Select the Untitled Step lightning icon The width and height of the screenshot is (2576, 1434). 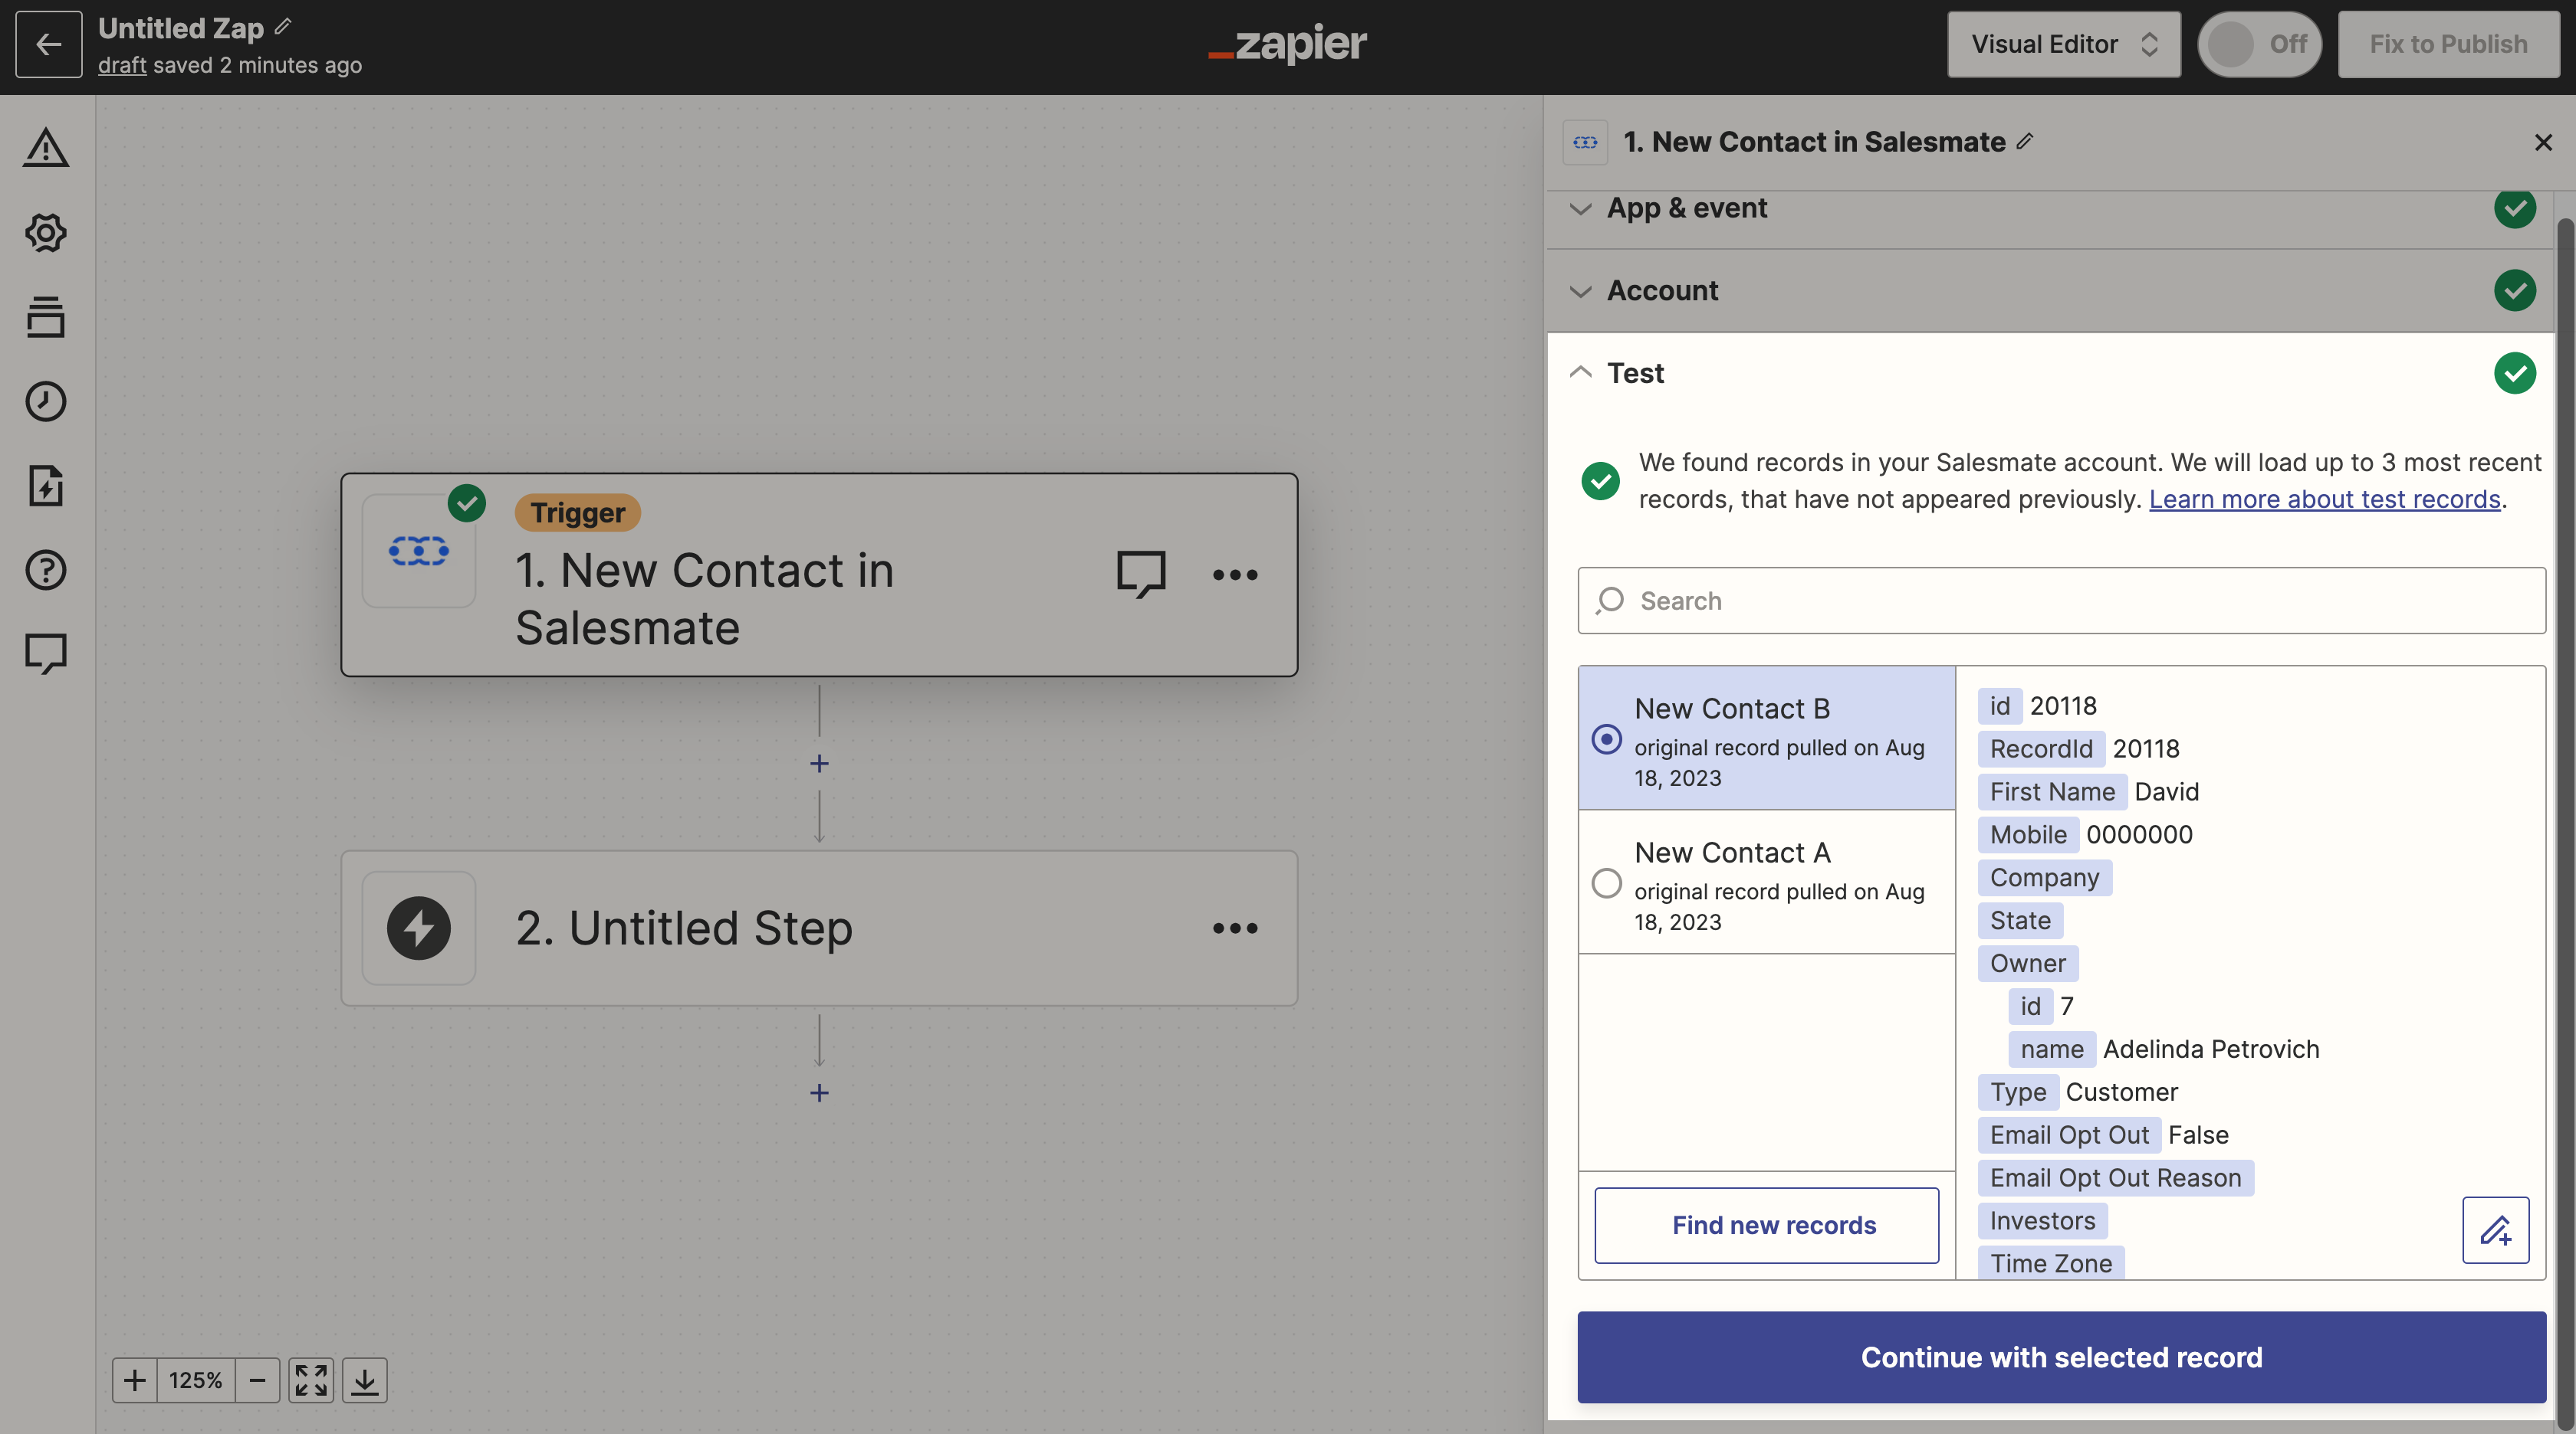click(x=418, y=928)
